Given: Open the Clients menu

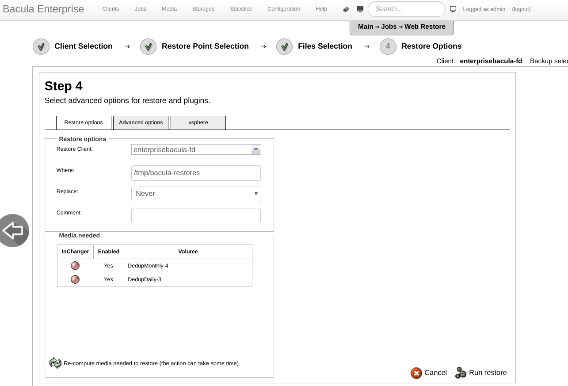Looking at the screenshot, I should (x=111, y=9).
